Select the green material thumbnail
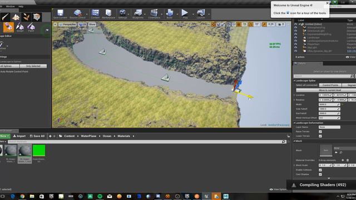Viewport: 356px width, 200px height. 39,151
